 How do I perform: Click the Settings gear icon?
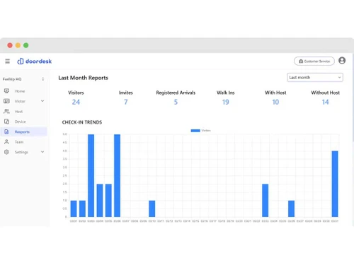(6, 152)
